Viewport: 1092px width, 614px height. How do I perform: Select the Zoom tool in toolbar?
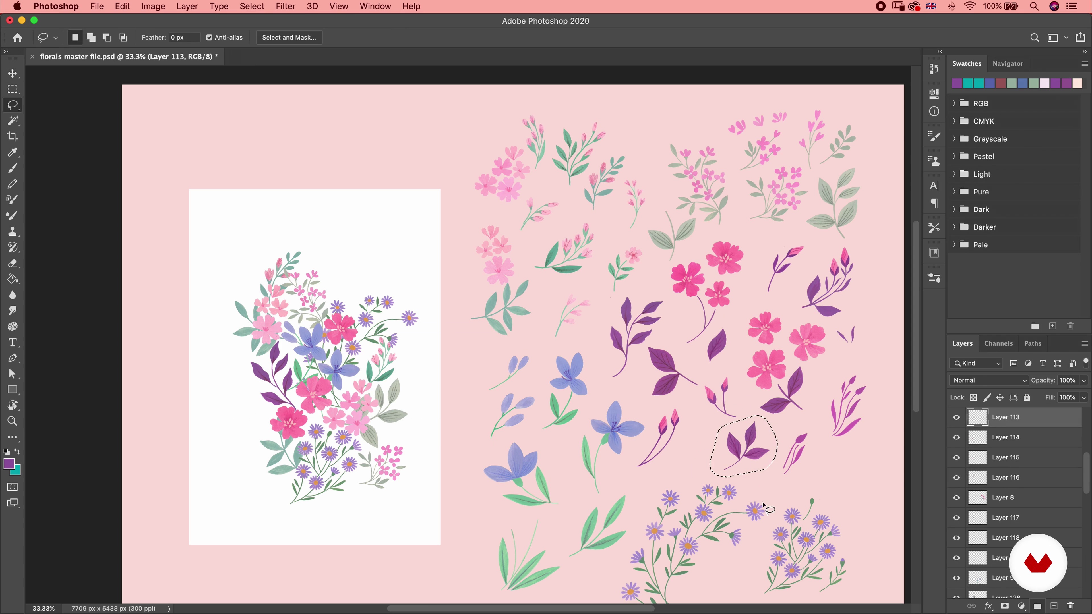coord(12,421)
